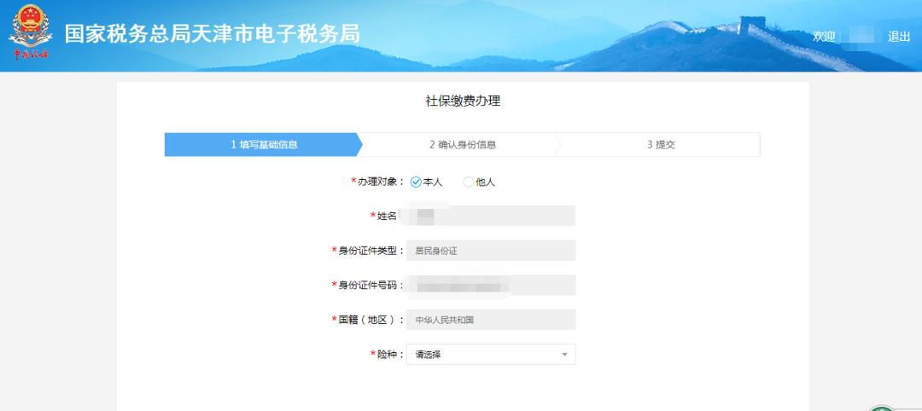Click the 退出 logout link
This screenshot has height=411, width=922.
(x=898, y=37)
